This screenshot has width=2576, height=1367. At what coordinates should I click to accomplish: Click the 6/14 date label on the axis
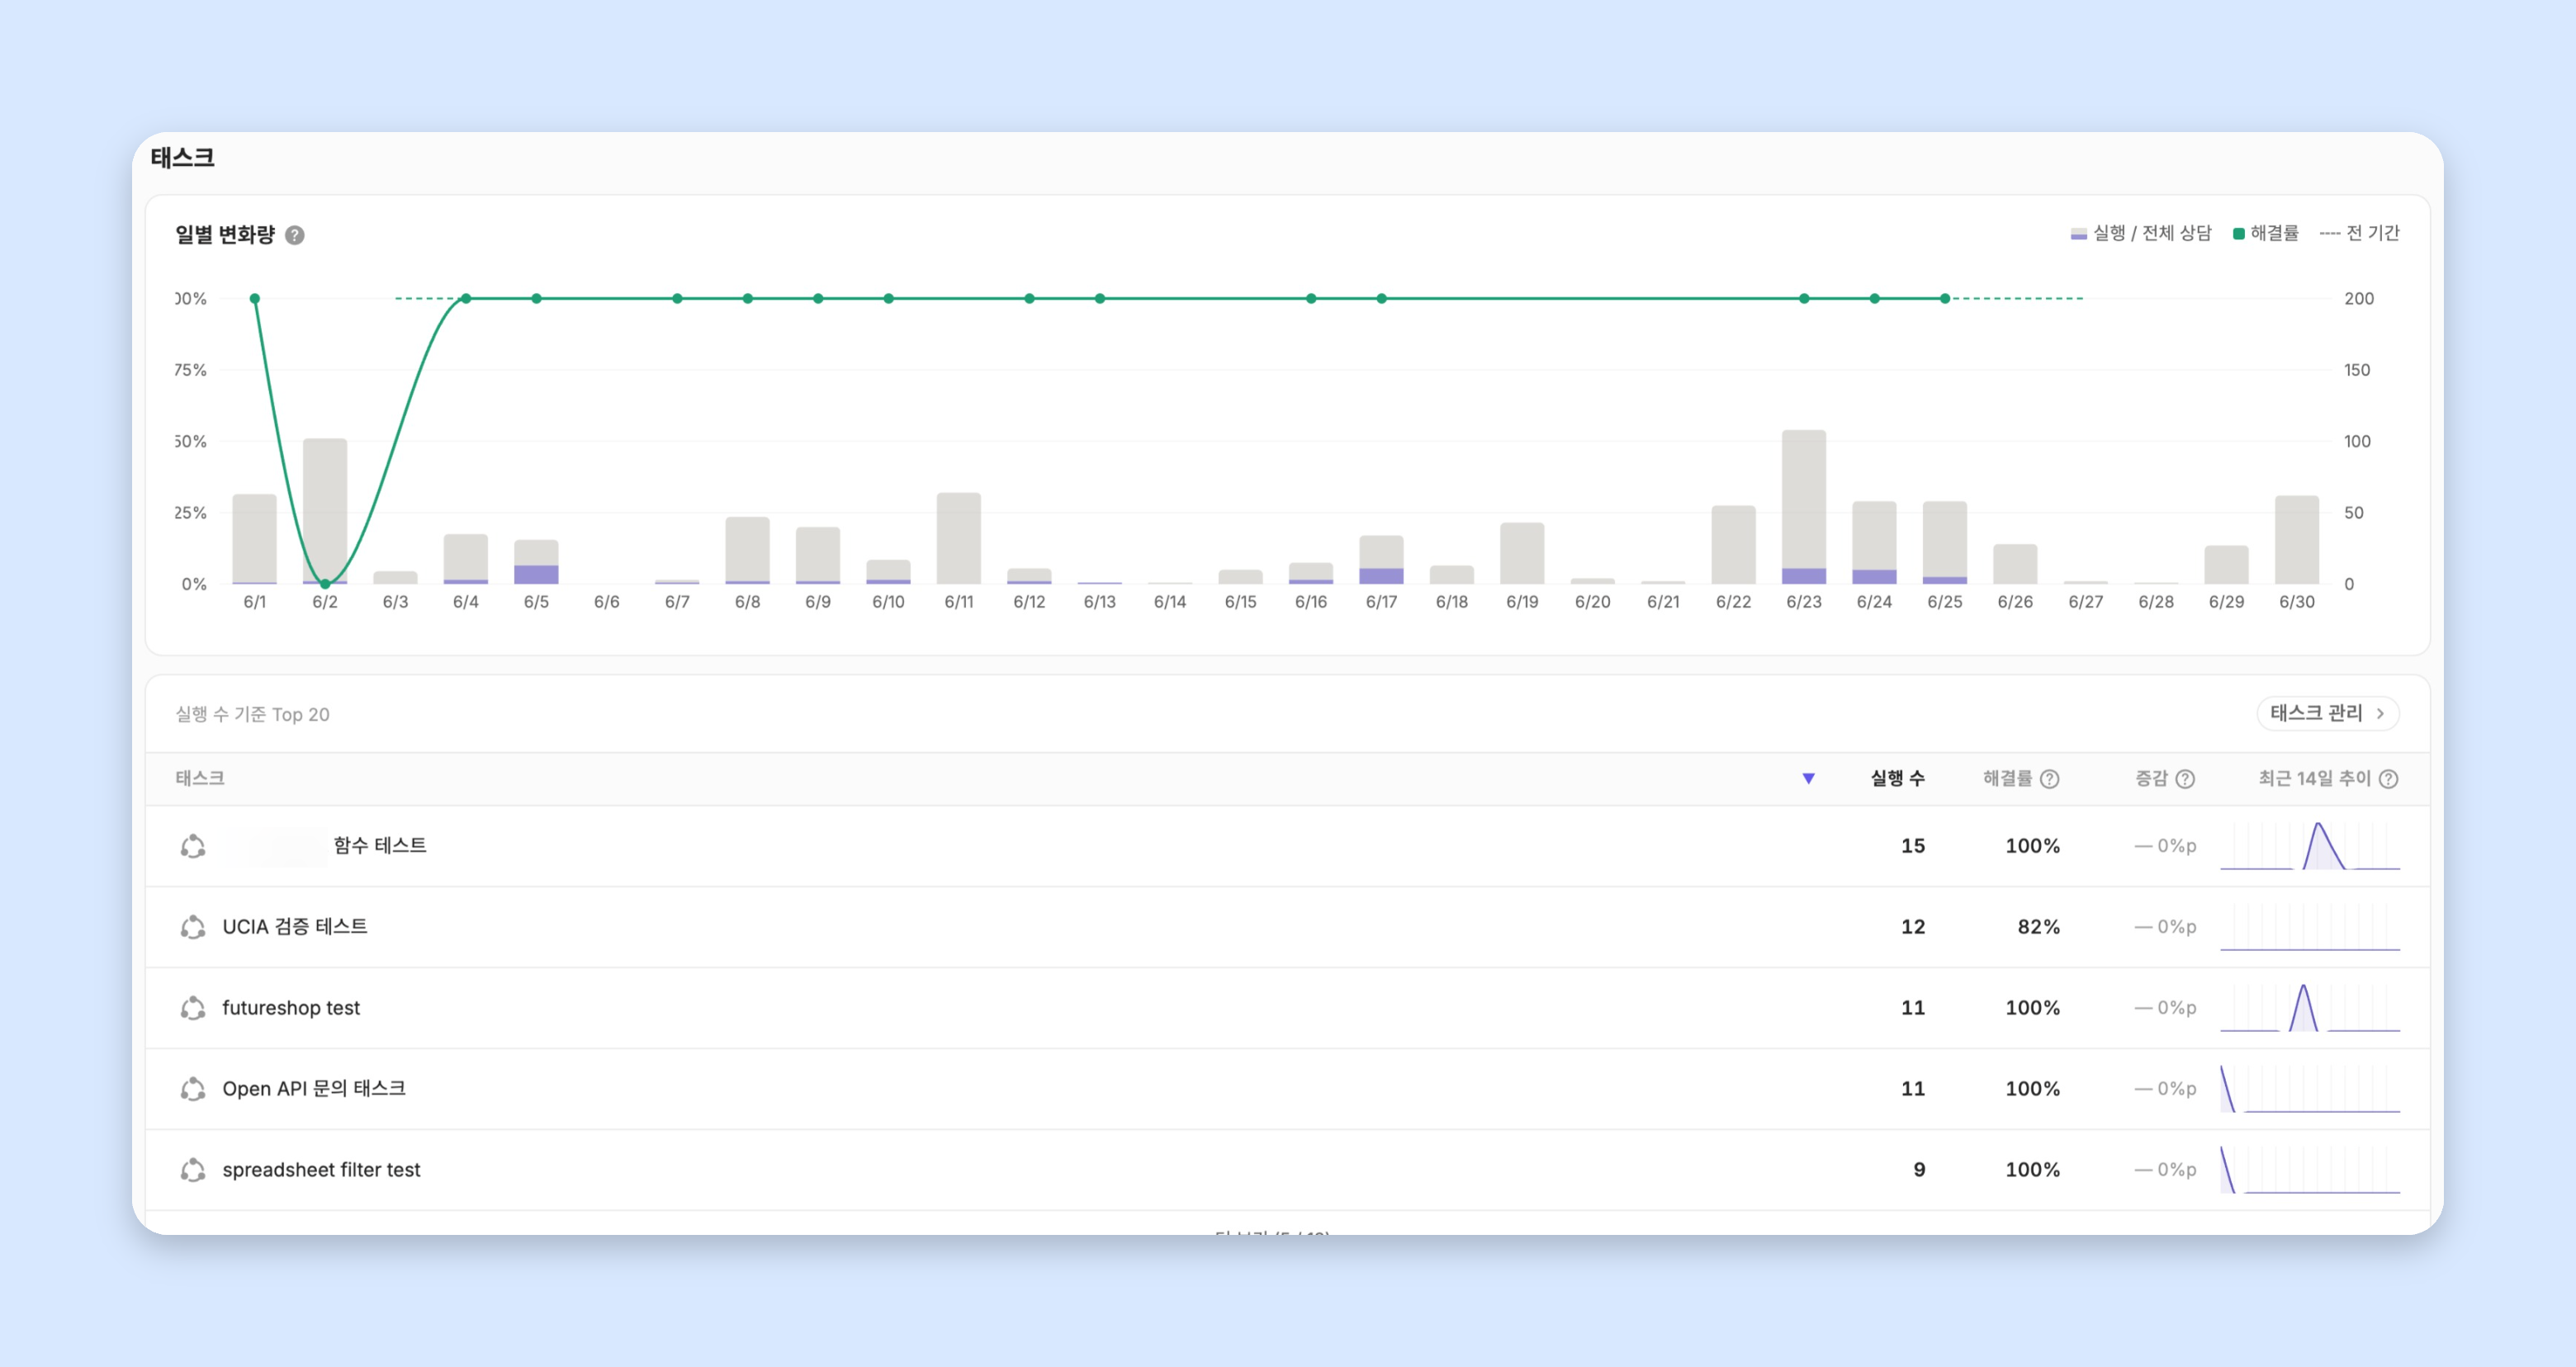(x=1170, y=602)
